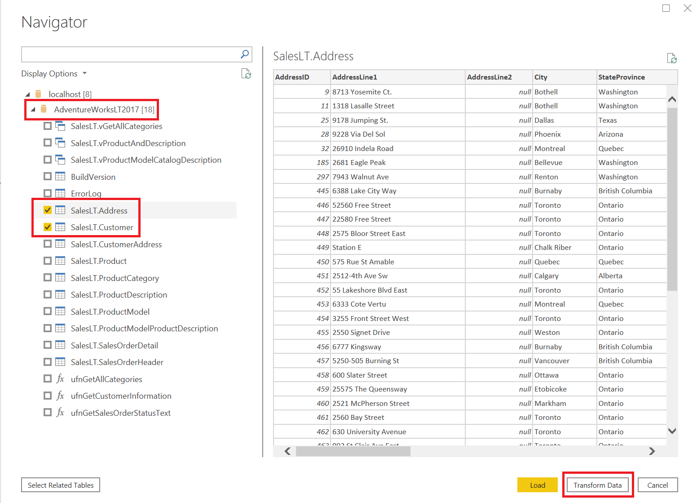This screenshot has width=697, height=503.
Task: Check the SalesLT.Product checkbox
Action: (48, 261)
